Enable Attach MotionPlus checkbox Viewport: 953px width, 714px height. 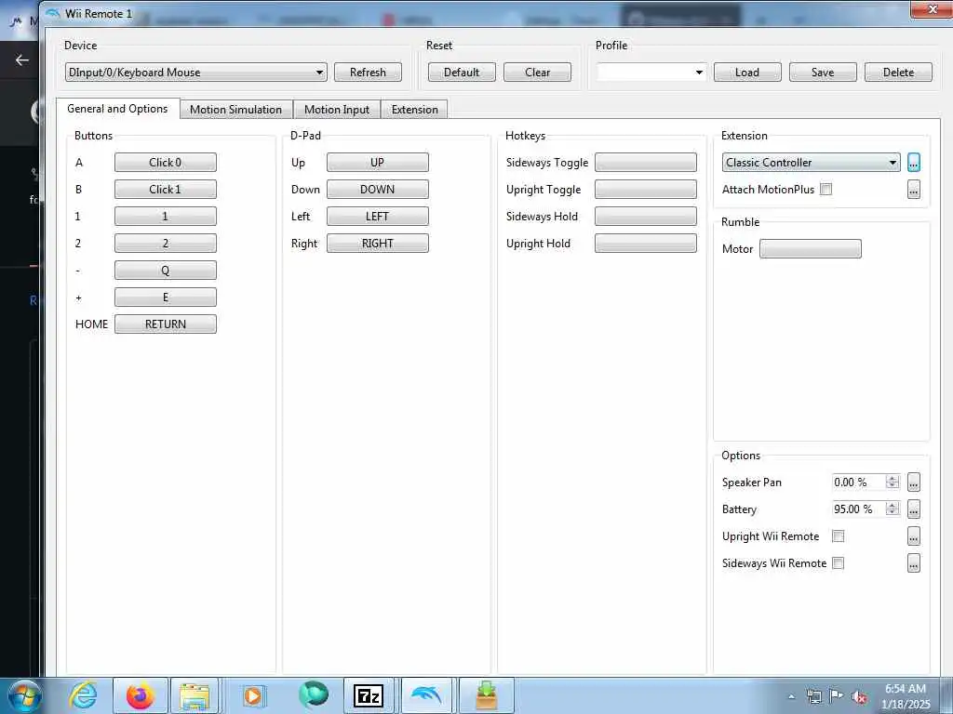click(x=826, y=190)
